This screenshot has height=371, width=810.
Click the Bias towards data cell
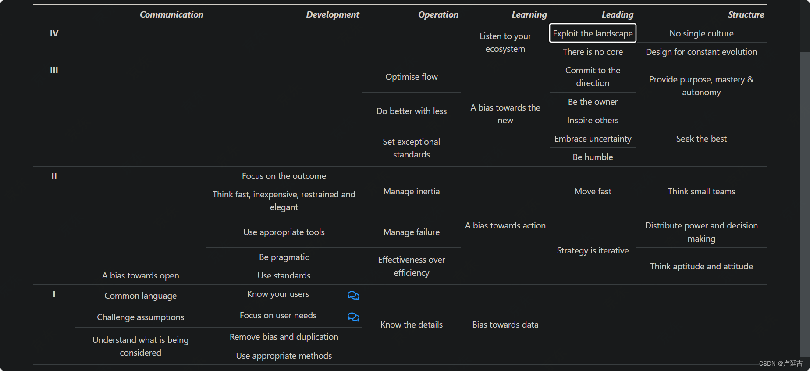click(x=505, y=325)
